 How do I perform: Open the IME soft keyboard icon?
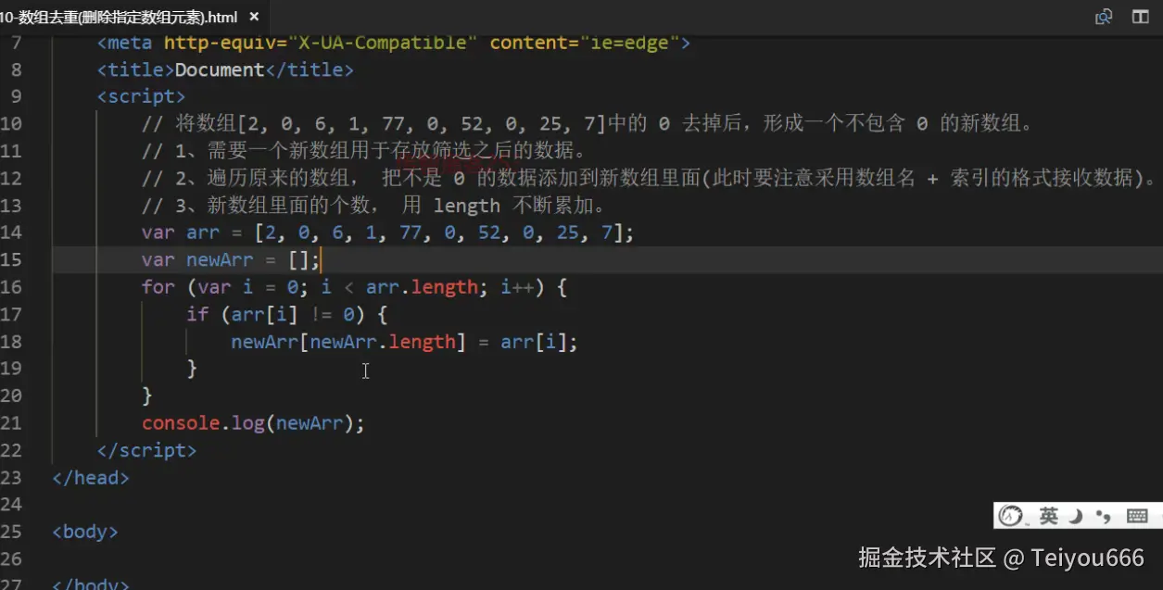1138,517
